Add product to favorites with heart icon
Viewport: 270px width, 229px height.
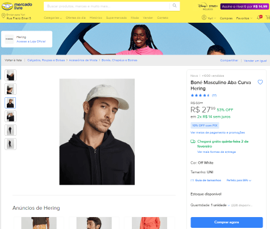(x=260, y=82)
